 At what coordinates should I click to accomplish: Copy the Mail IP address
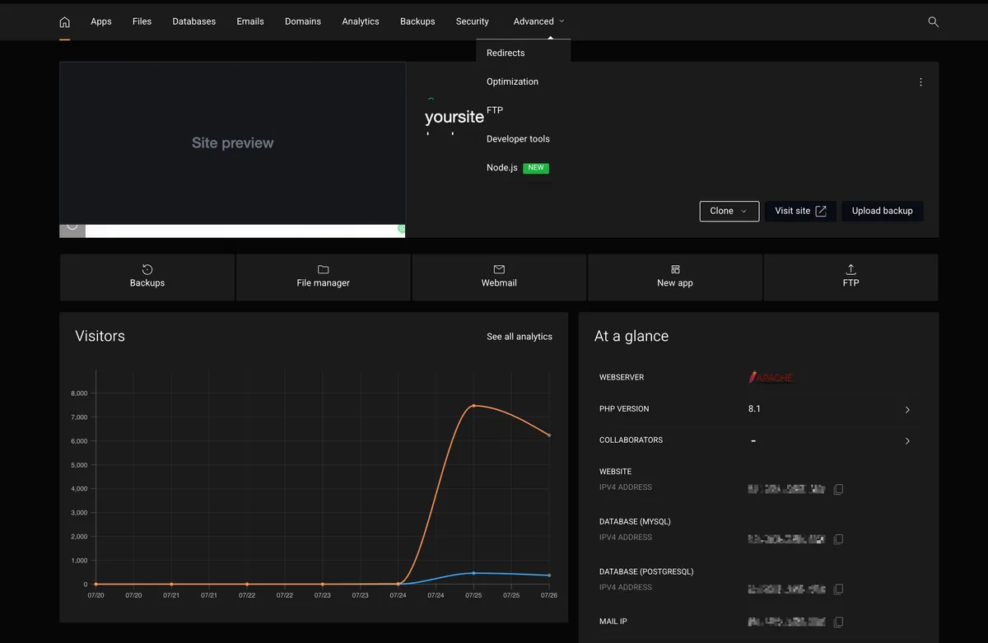(838, 622)
